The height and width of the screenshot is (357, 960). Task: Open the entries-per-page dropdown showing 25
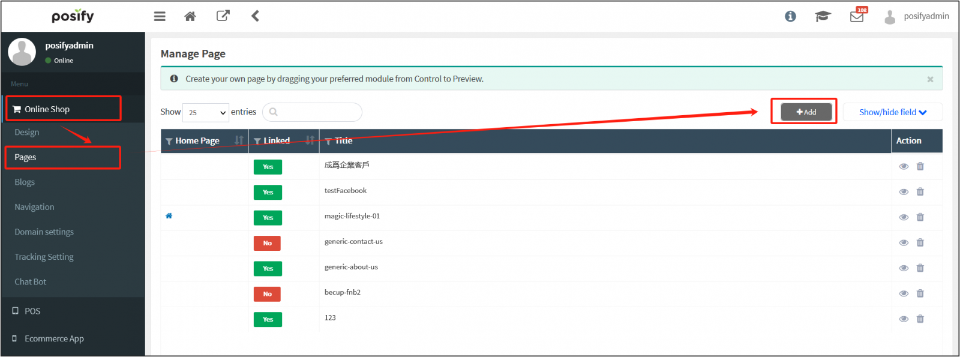click(x=206, y=112)
